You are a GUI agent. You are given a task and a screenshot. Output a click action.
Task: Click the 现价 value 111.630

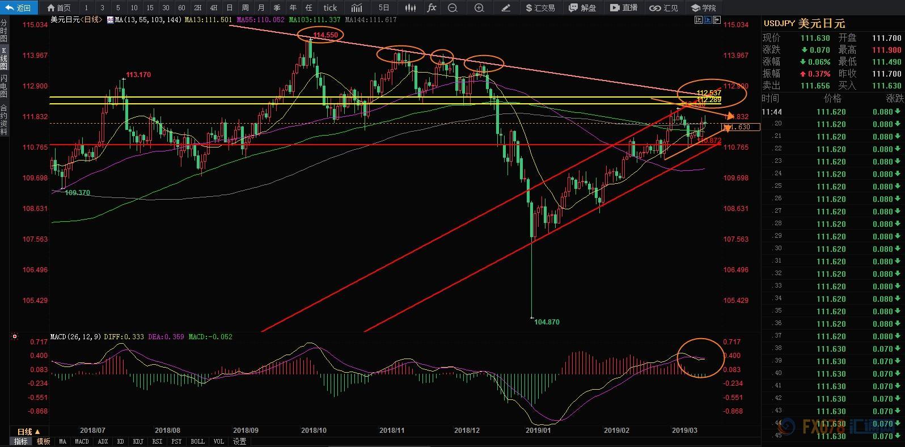[x=815, y=38]
